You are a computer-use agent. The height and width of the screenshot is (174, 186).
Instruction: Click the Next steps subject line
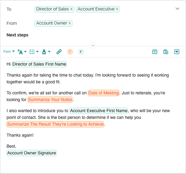[17, 35]
